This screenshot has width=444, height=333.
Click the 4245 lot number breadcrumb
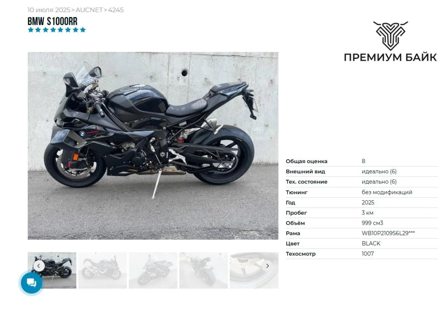coord(116,10)
